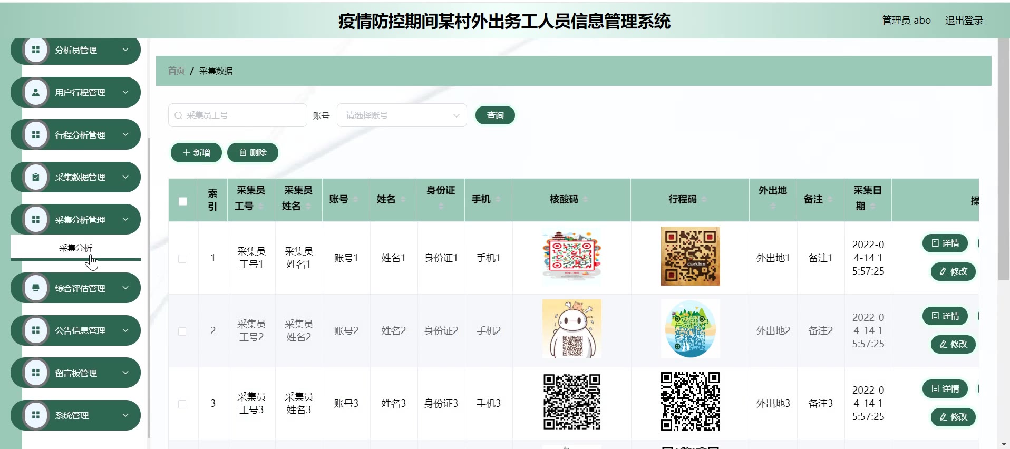
Task: Open 系统管理 menu label
Action: (72, 415)
